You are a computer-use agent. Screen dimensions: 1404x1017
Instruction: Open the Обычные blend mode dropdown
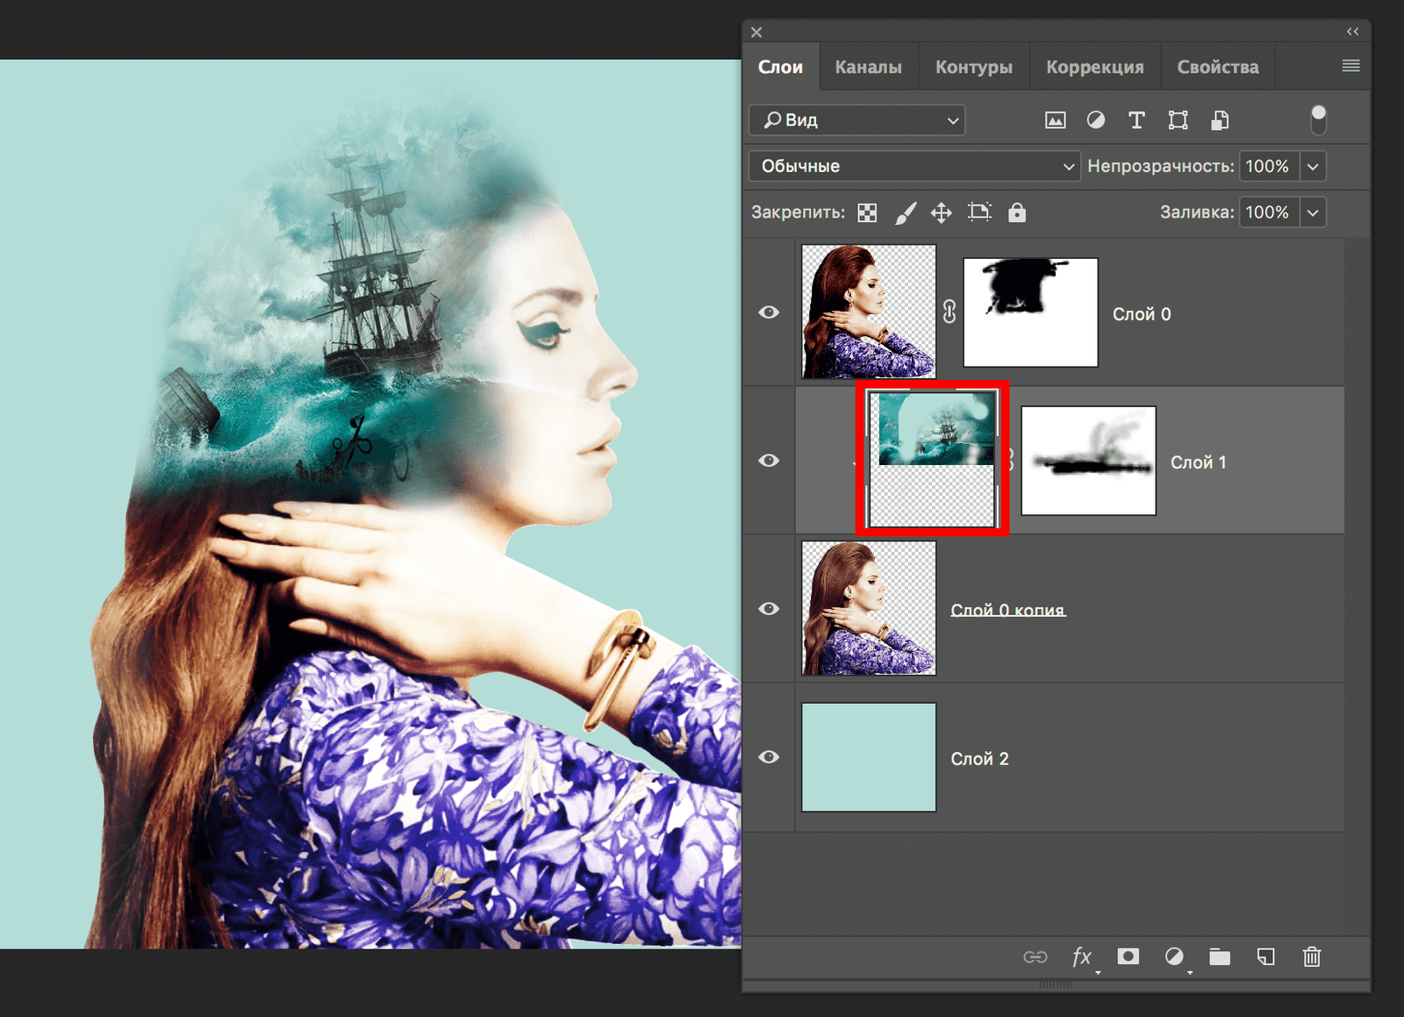(913, 166)
